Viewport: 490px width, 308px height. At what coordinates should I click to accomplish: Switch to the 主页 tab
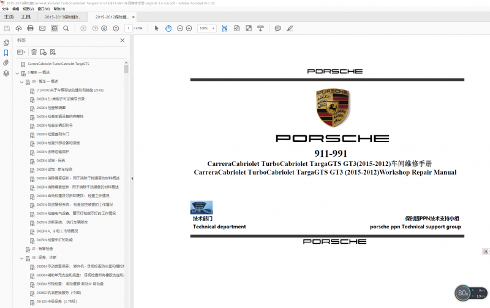coord(9,17)
